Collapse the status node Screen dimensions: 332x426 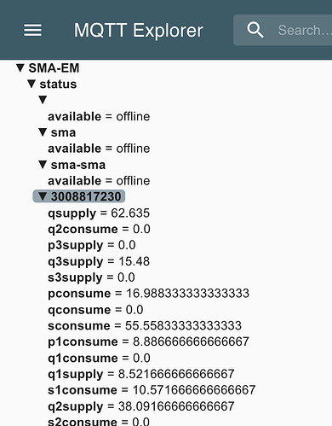coord(31,84)
